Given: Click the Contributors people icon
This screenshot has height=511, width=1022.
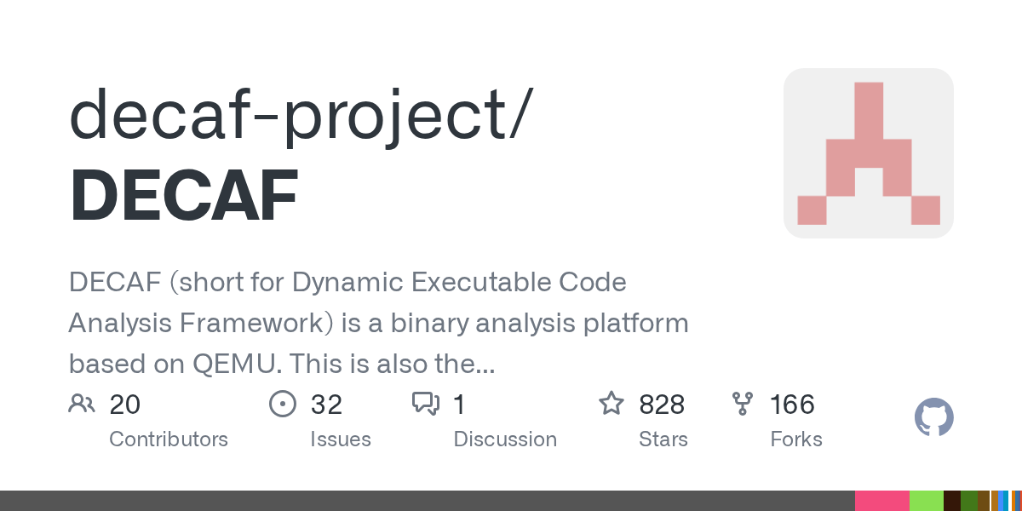Looking at the screenshot, I should pos(82,404).
